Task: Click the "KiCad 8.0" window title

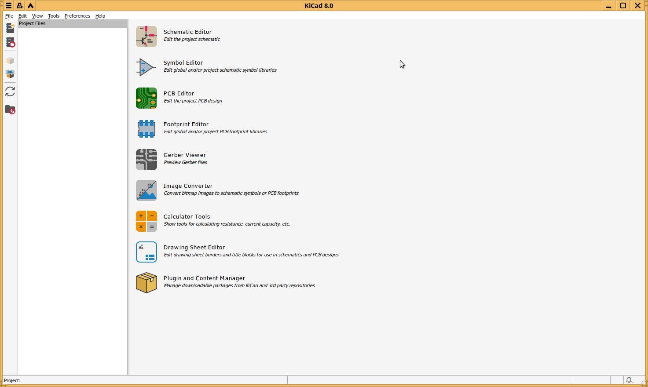Action: click(319, 6)
